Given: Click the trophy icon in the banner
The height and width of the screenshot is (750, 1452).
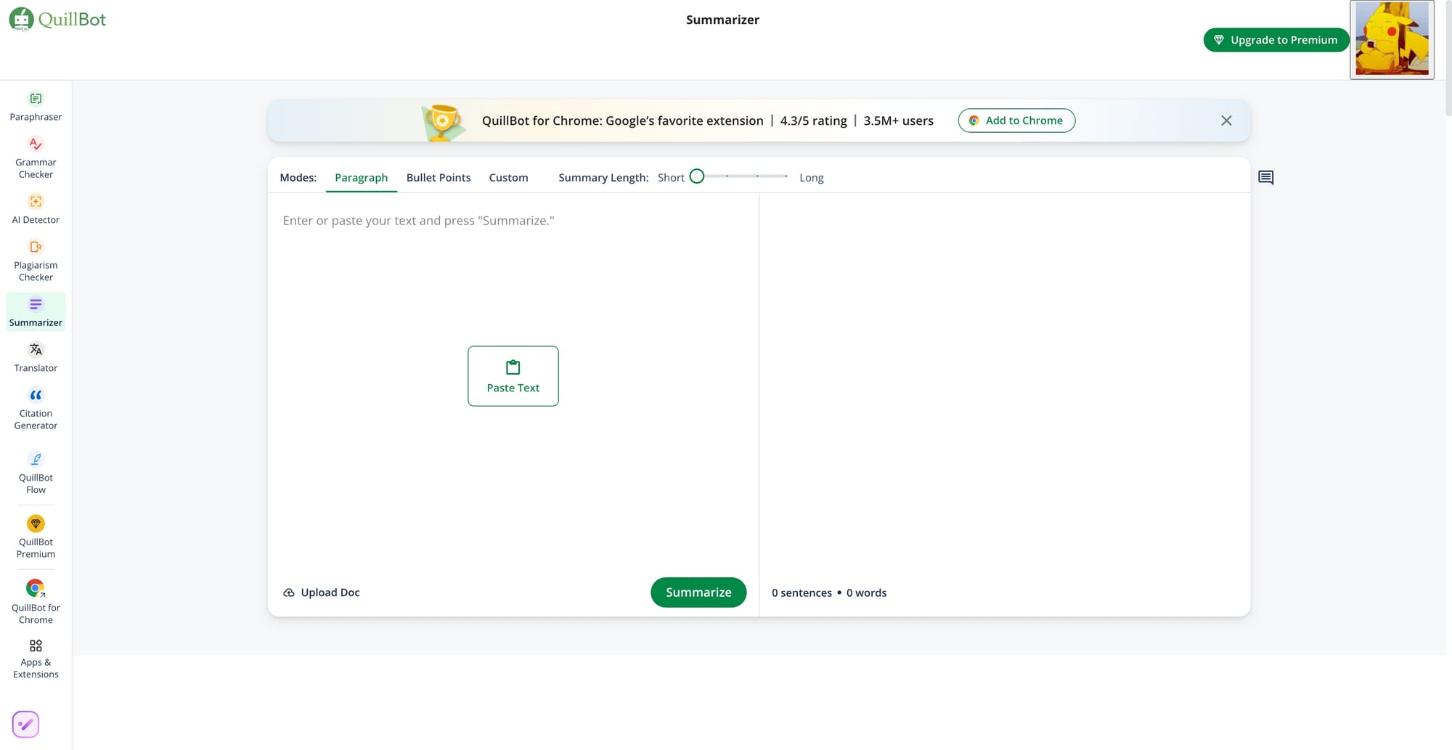Looking at the screenshot, I should 442,121.
